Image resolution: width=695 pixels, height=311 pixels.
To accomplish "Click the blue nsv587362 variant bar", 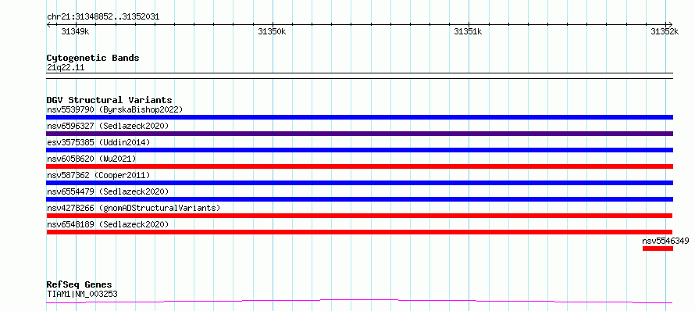I will point(359,183).
